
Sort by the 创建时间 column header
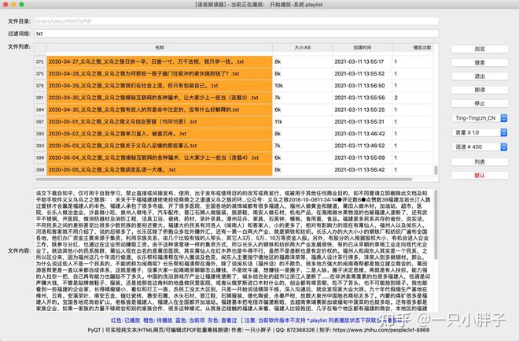pos(362,48)
